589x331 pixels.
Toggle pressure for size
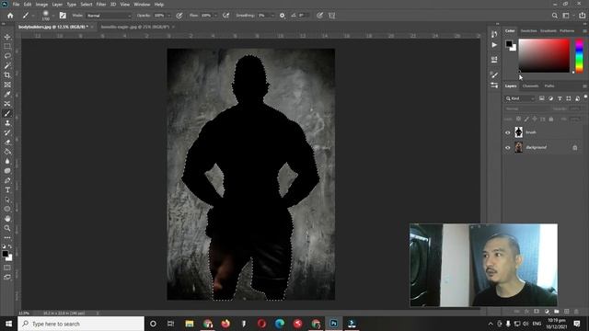click(x=319, y=16)
